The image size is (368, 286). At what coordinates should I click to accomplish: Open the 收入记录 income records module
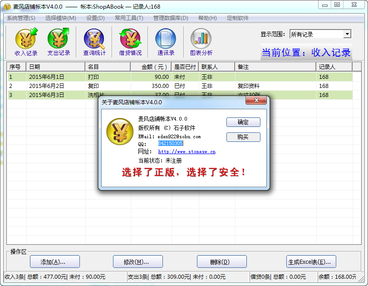pyautogui.click(x=26, y=42)
